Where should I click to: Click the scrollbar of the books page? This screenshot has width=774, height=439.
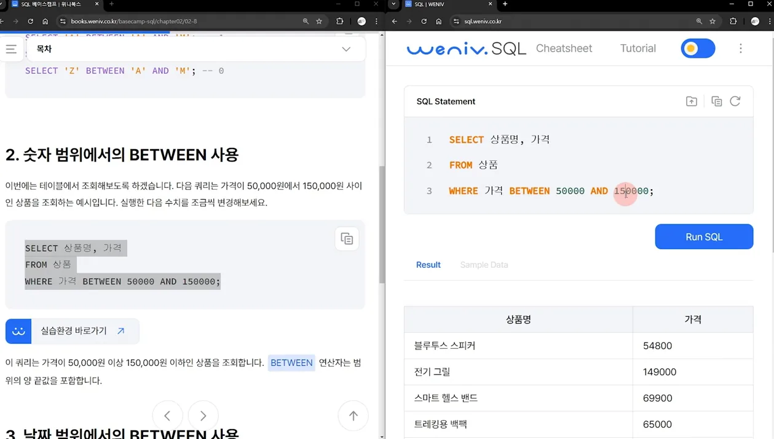tap(382, 225)
